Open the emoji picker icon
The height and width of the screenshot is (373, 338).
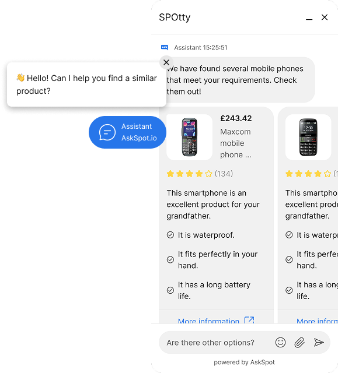point(280,342)
